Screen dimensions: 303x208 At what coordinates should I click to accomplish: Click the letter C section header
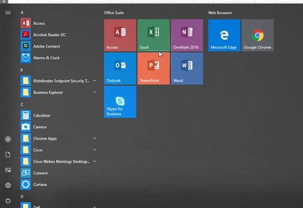(22, 104)
